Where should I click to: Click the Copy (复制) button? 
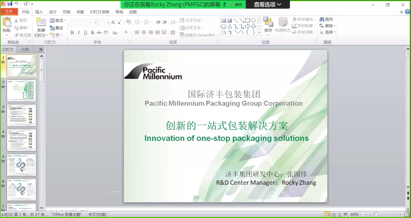[x=22, y=28]
